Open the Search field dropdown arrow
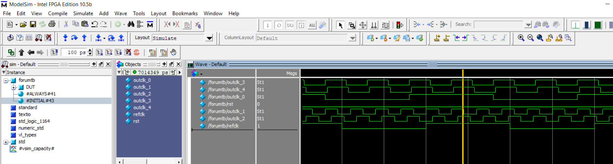The height and width of the screenshot is (164, 613). 528,25
